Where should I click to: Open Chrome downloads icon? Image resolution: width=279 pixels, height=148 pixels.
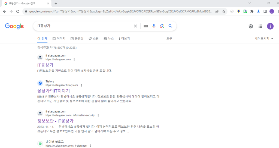pyautogui.click(x=258, y=11)
